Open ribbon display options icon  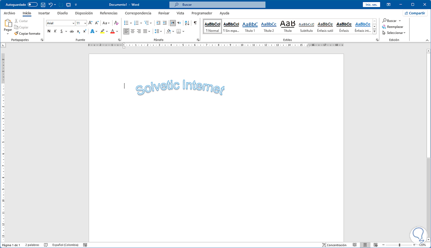pyautogui.click(x=389, y=5)
